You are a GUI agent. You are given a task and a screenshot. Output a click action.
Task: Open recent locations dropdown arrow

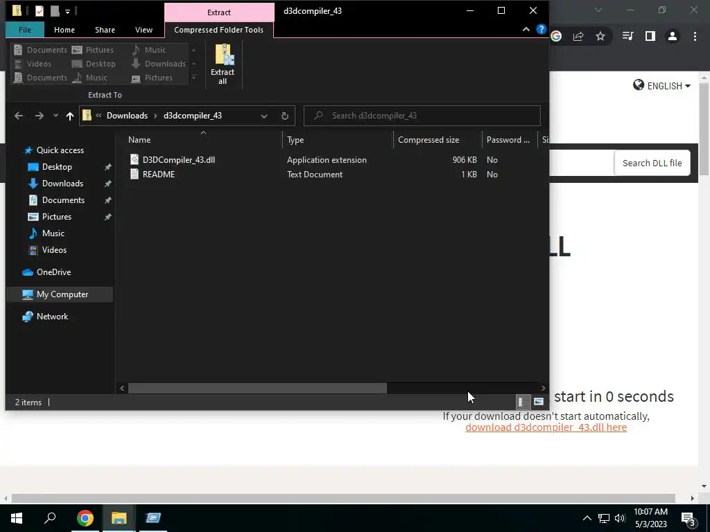point(55,116)
